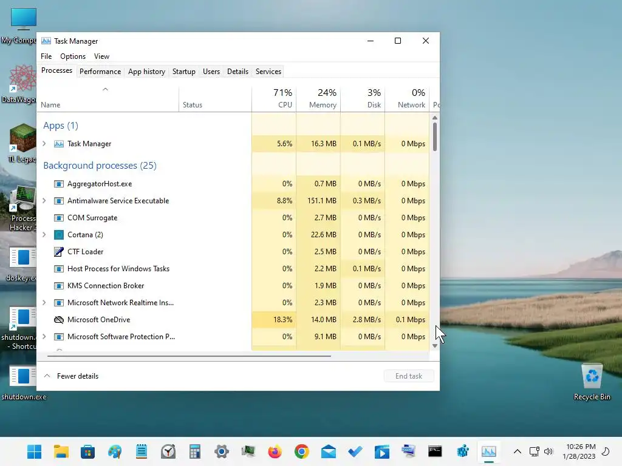Select the shutdown.exe desktop file
This screenshot has height=466, width=622.
click(x=24, y=383)
